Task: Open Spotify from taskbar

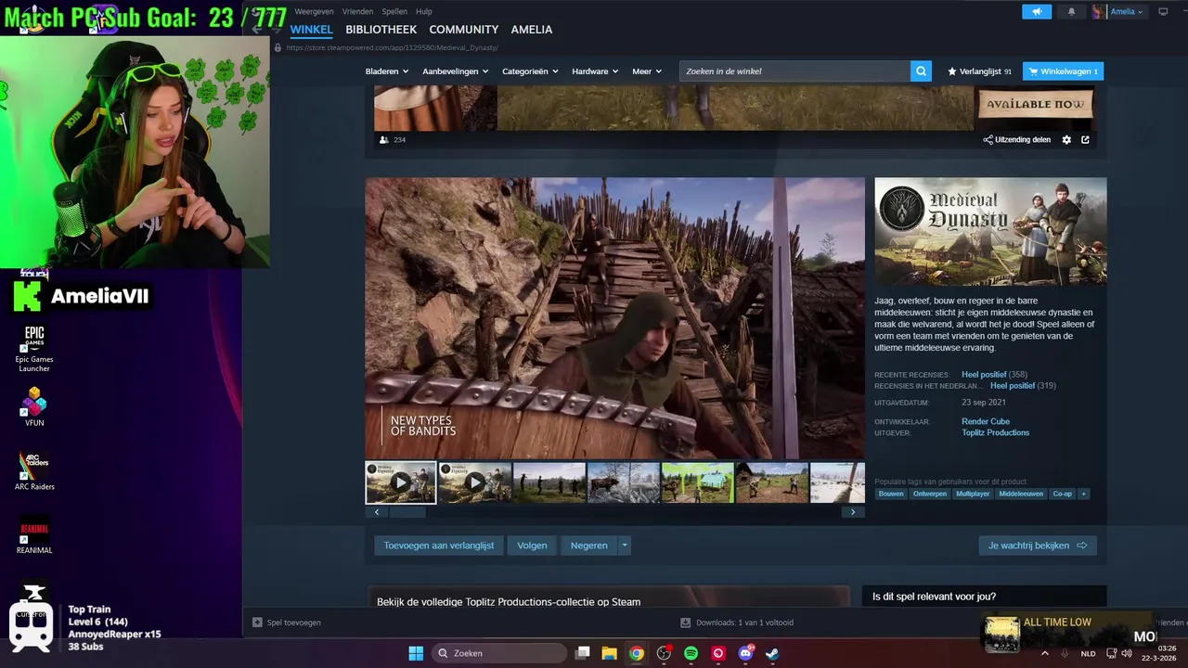Action: (691, 653)
